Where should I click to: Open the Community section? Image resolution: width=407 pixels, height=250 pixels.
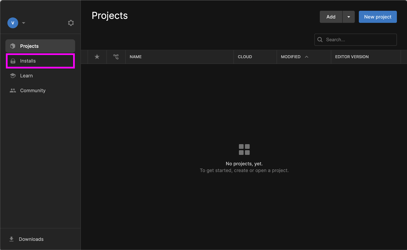(x=33, y=90)
